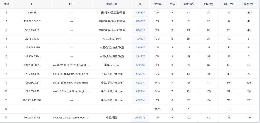The height and width of the screenshot is (123, 260).
Task: Open AS2914 link for 203.131.242.154
Action: pos(140,100)
